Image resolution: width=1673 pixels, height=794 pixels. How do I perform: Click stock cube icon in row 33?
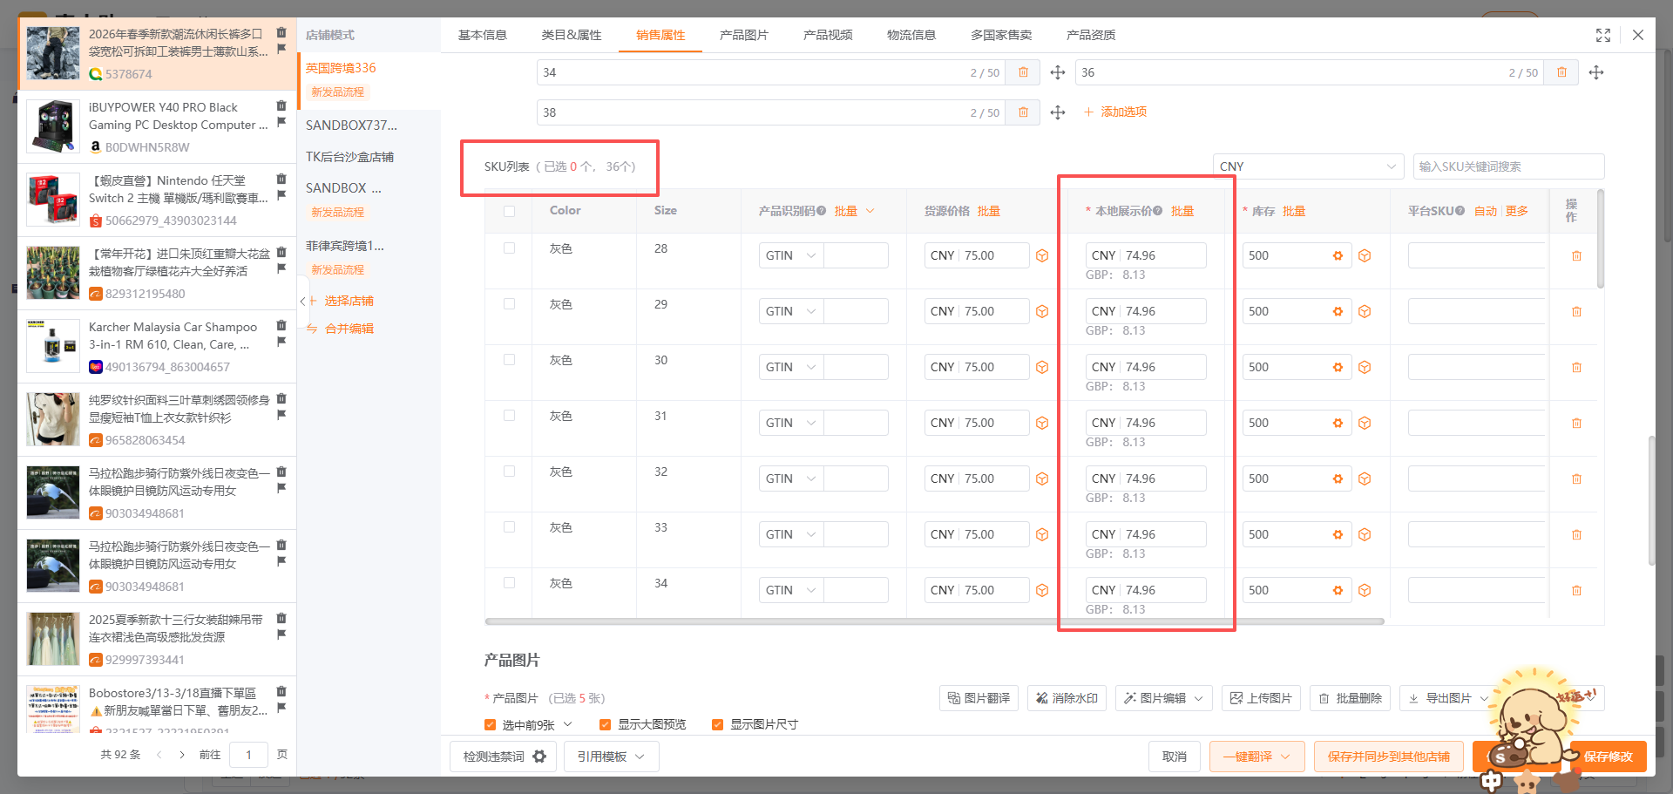1365,534
